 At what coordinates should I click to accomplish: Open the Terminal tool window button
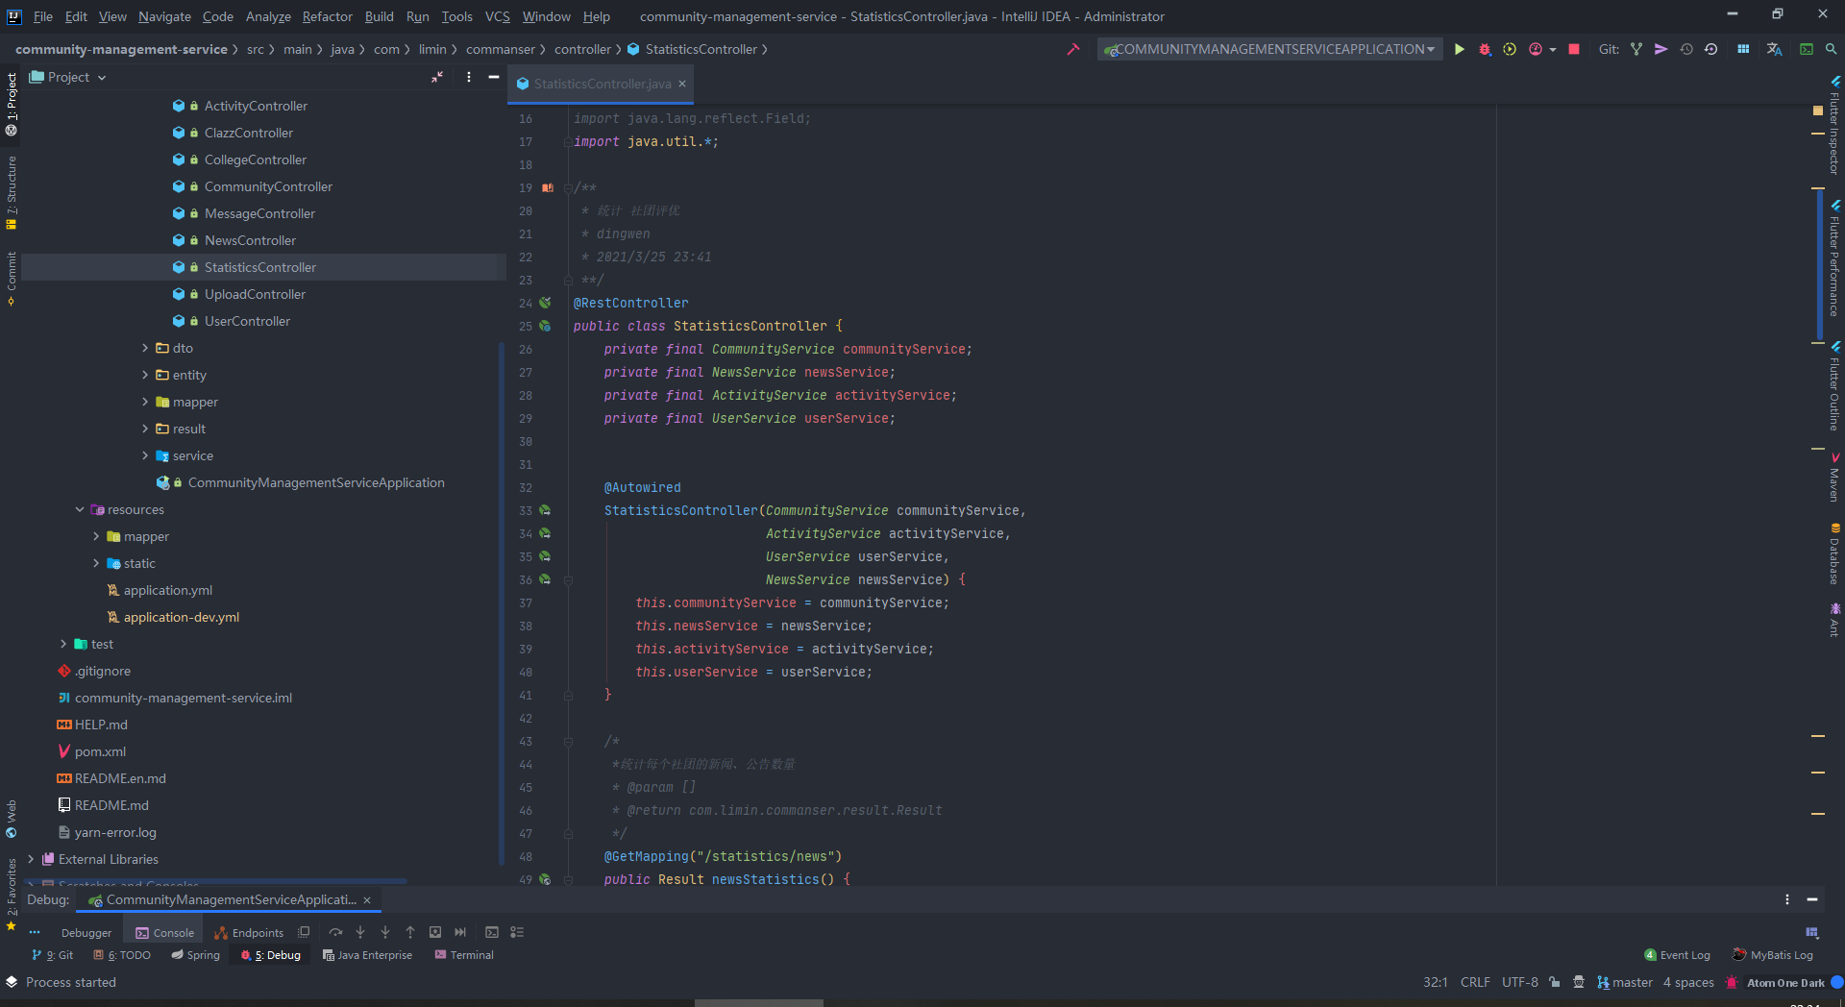(464, 955)
